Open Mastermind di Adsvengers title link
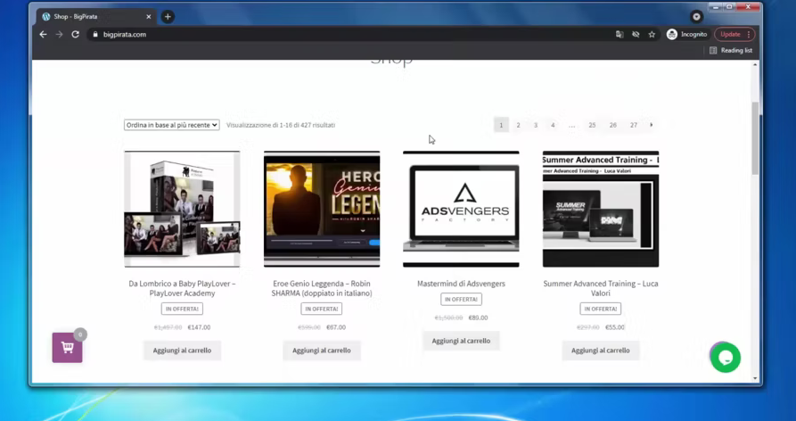 (x=461, y=284)
